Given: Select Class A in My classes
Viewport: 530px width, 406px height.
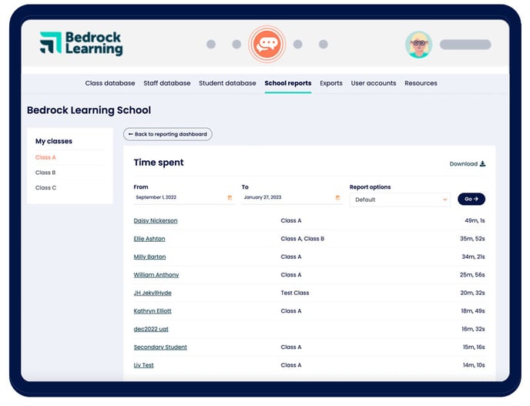Looking at the screenshot, I should (45, 157).
